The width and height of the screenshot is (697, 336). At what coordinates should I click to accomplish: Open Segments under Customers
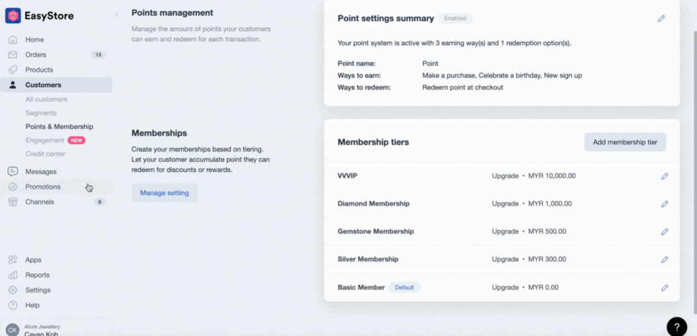tap(41, 113)
